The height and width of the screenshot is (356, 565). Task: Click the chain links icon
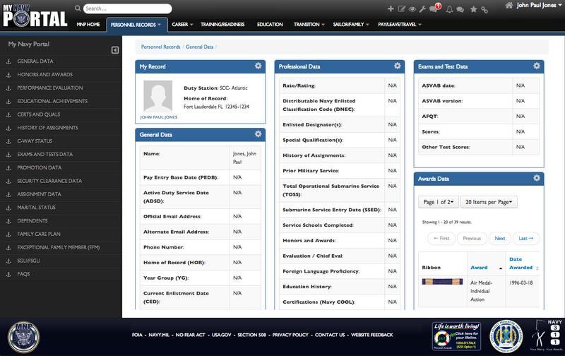(x=484, y=10)
